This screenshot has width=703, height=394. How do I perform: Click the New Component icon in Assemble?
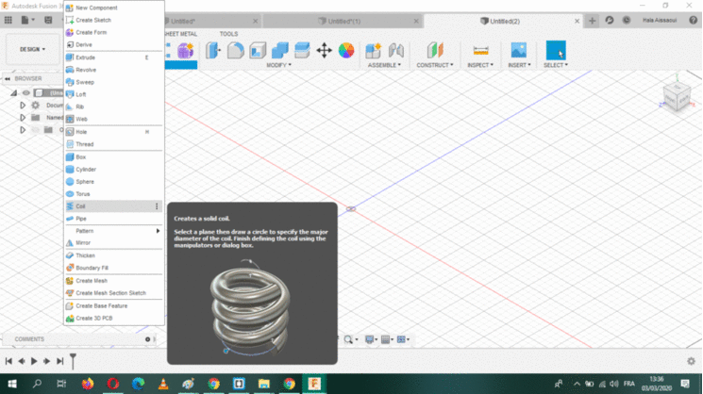373,51
